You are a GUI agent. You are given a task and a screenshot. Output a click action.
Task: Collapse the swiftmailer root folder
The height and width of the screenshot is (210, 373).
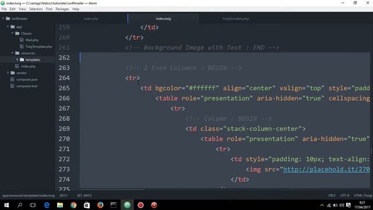coord(3,18)
